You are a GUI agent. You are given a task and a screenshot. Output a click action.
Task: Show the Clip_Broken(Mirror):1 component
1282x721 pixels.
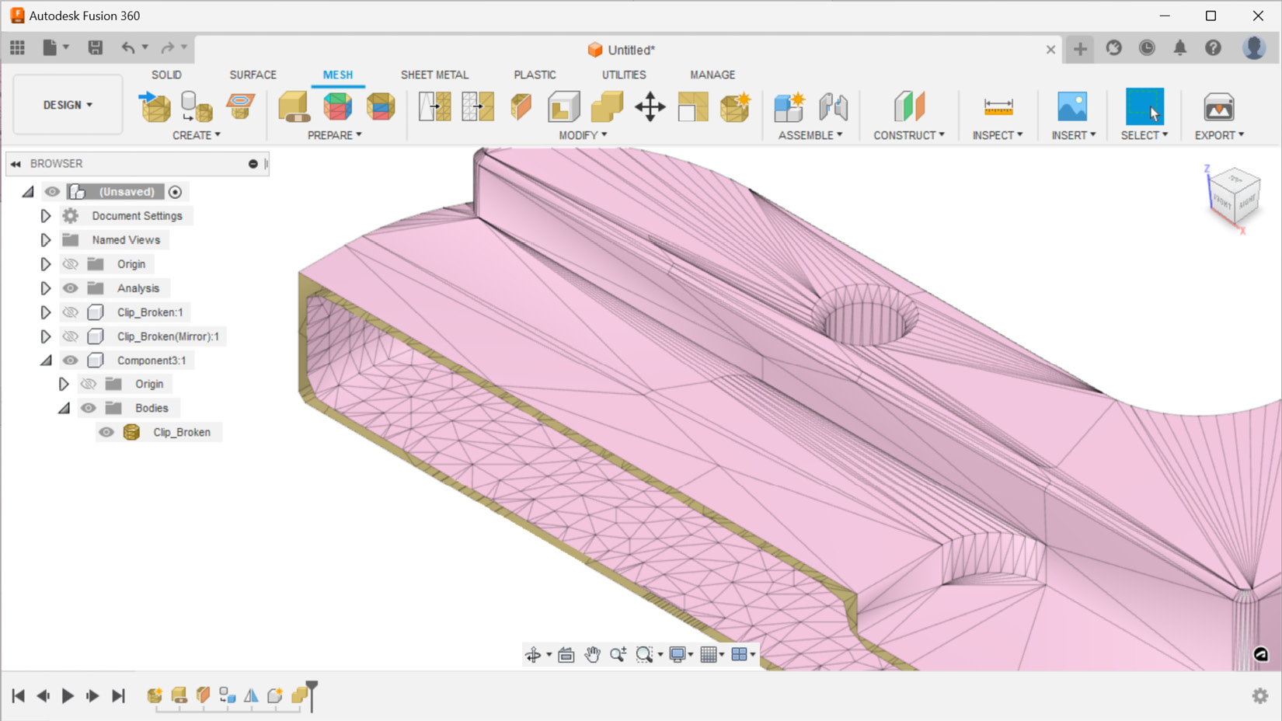pos(70,336)
